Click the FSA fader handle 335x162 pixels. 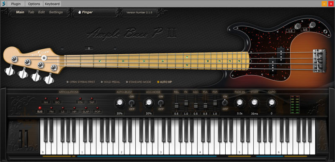coord(205,105)
